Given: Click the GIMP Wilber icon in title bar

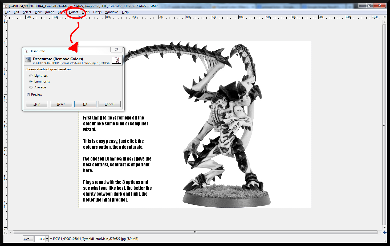Looking at the screenshot, I should [6, 6].
